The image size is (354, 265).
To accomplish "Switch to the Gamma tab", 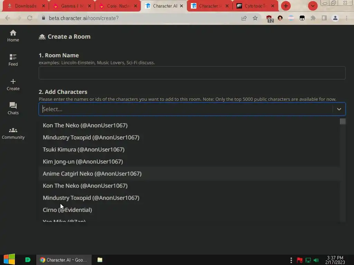I will (72, 6).
